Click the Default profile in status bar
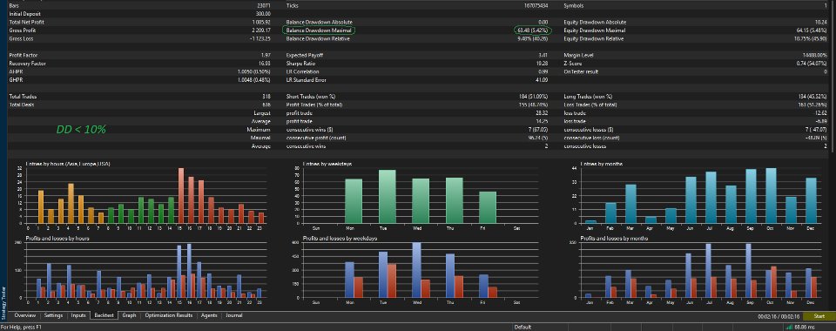The height and width of the screenshot is (331, 836). (523, 327)
